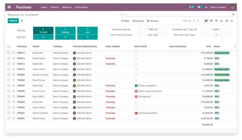Open the calendar view
Screen dimensions: 242x140
click(x=227, y=21)
